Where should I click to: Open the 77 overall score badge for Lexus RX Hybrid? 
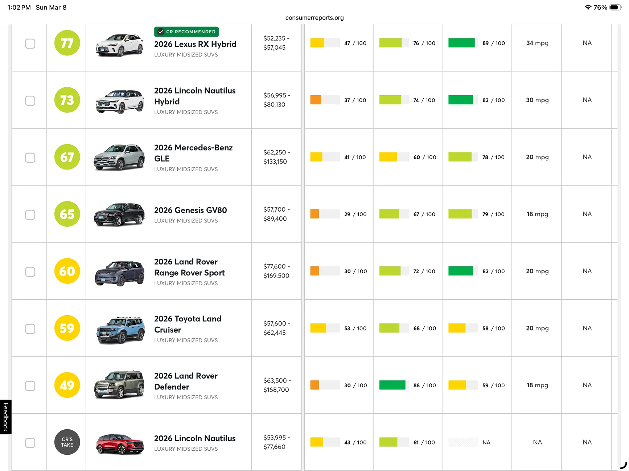[67, 43]
